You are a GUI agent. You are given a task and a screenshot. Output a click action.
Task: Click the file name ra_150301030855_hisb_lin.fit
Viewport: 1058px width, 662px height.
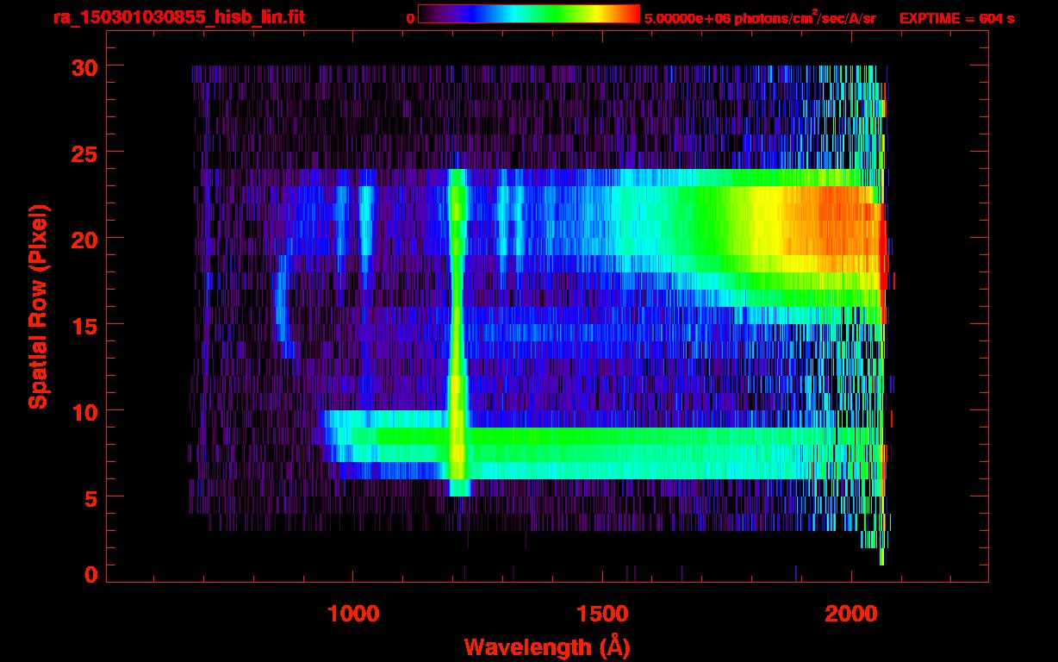point(178,17)
